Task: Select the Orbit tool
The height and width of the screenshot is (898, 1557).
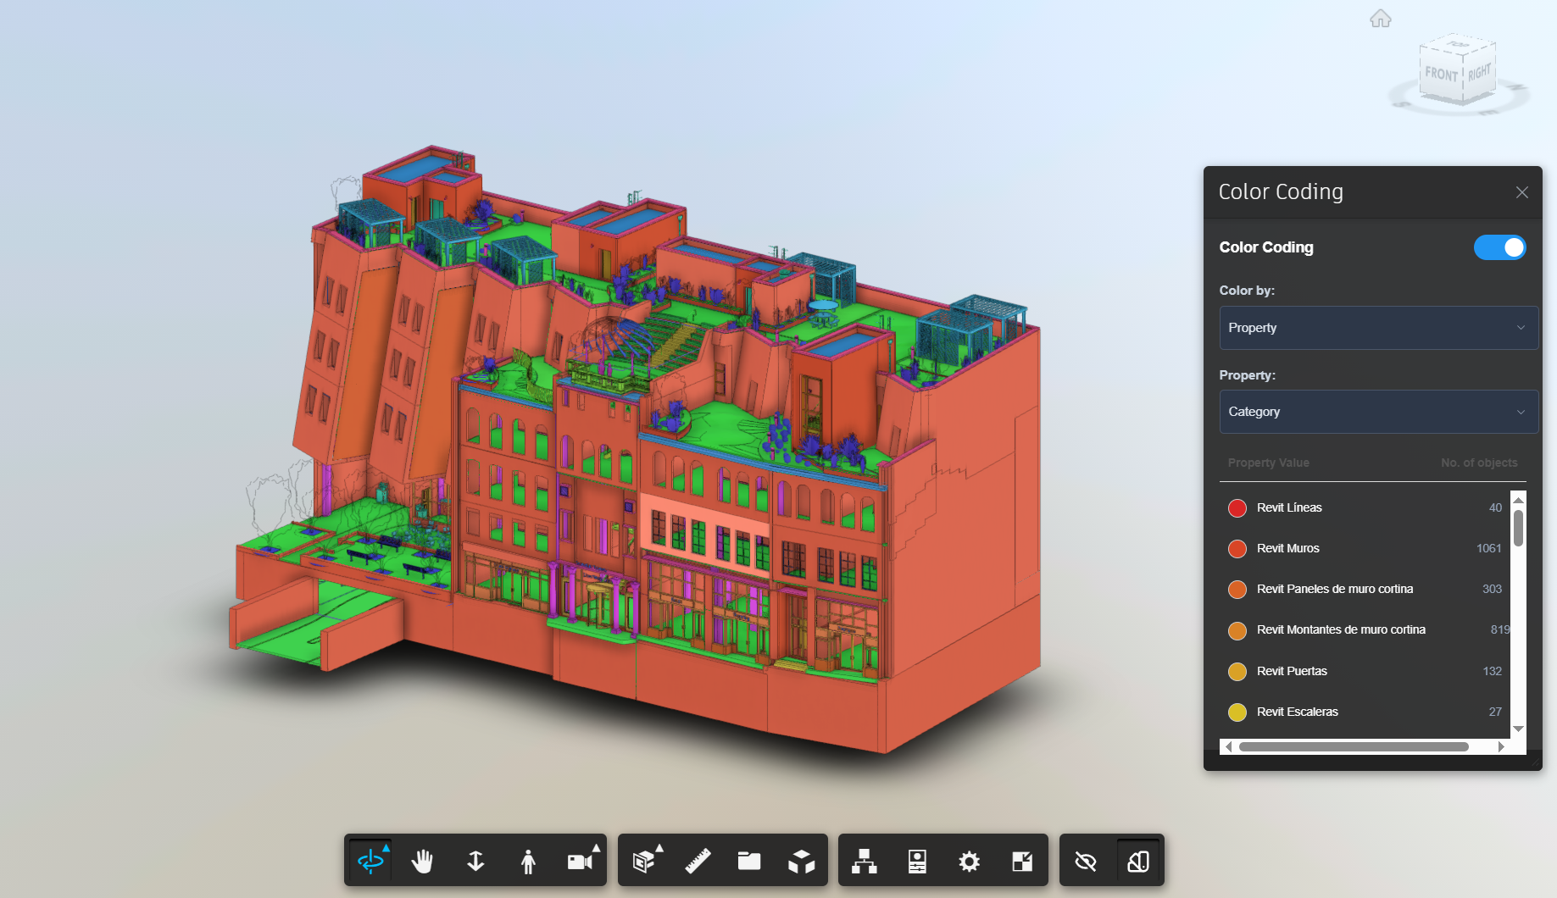Action: click(371, 861)
